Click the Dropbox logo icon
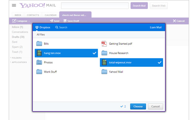 (x=37, y=27)
